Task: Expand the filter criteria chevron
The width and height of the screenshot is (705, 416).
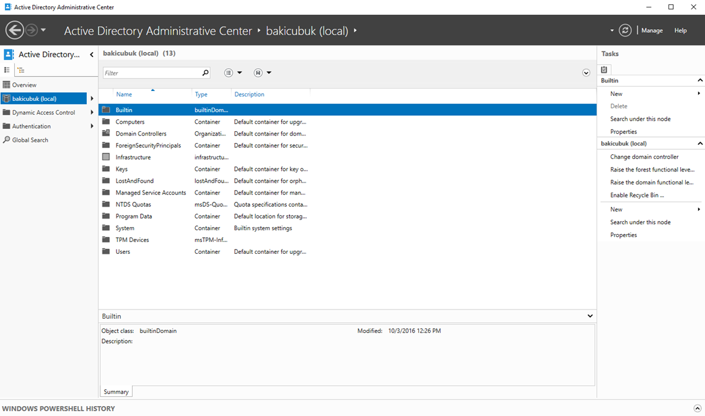Action: click(586, 73)
